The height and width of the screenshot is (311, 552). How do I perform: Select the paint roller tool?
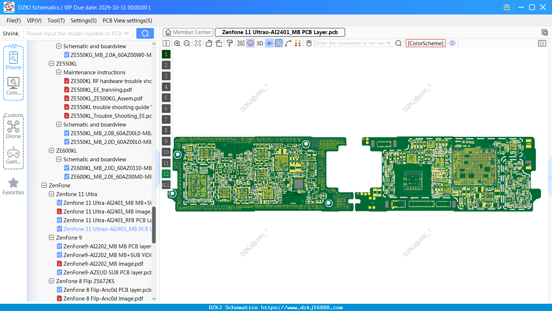[229, 43]
